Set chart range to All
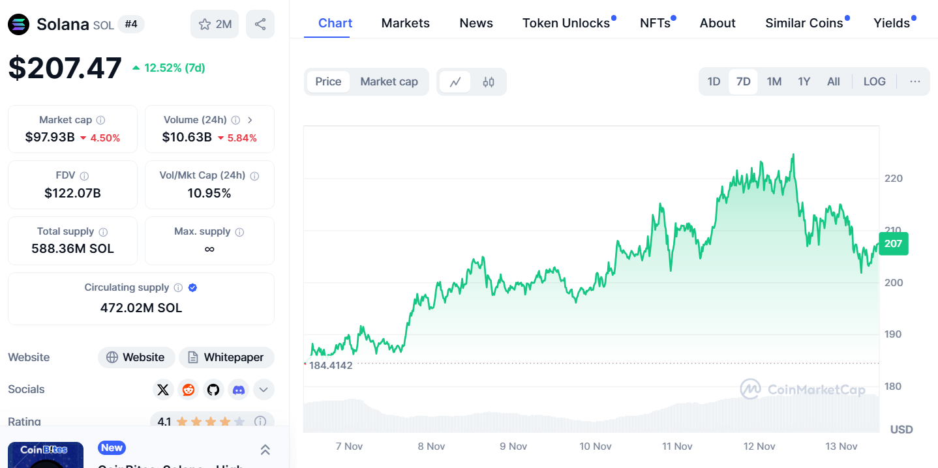 coord(834,81)
